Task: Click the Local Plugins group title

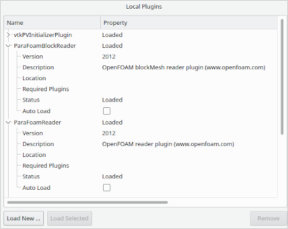Action: (x=144, y=6)
